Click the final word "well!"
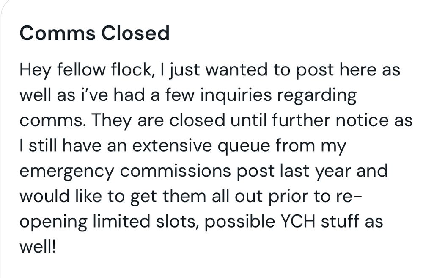Image resolution: width=423 pixels, height=278 pixels. 37,247
